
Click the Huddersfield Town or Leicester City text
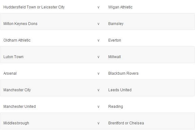point(34,7)
